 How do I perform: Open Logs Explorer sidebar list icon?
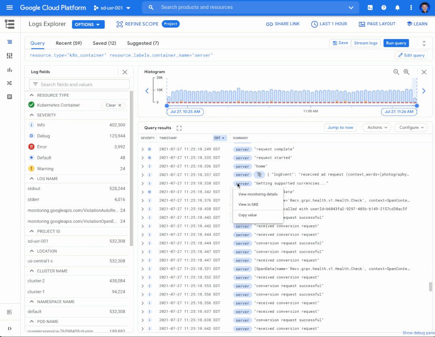(x=10, y=42)
